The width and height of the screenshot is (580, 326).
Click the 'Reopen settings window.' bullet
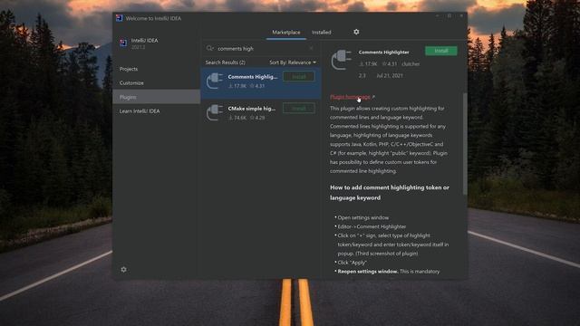pyautogui.click(x=368, y=272)
